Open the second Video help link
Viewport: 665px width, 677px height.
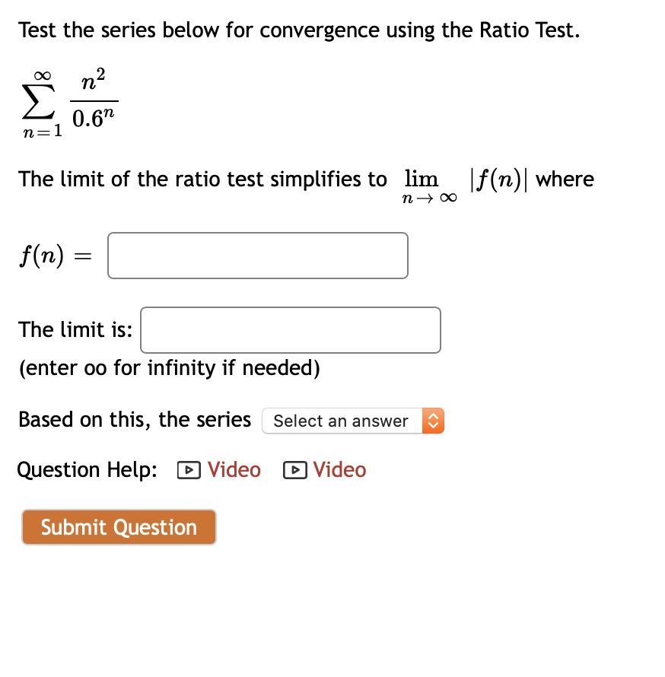click(x=339, y=470)
